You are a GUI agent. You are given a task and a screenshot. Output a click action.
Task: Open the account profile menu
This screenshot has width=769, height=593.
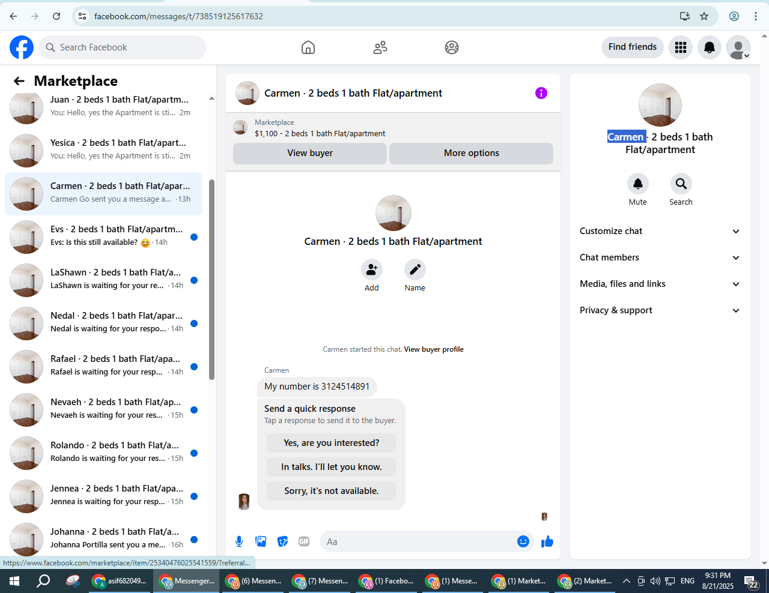[738, 47]
